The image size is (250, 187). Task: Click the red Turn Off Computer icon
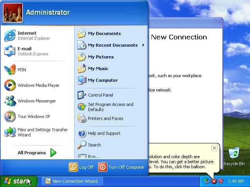[x=102, y=167]
